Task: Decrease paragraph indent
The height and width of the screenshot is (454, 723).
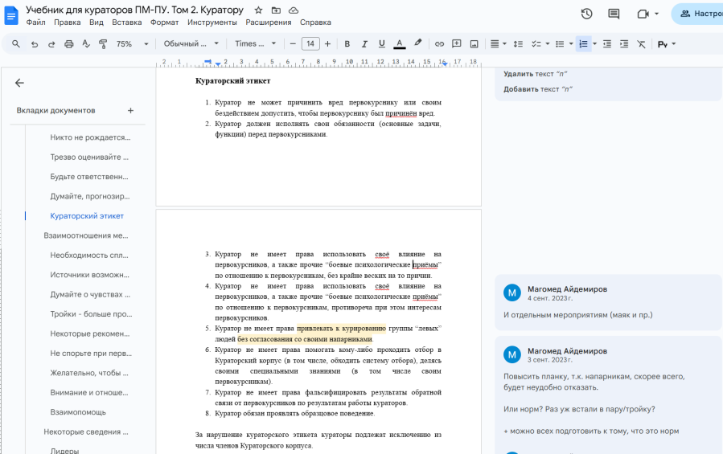Action: [607, 43]
